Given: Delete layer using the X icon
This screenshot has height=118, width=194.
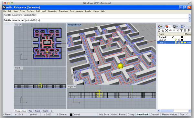Looking at the screenshot, I should point(167,30).
